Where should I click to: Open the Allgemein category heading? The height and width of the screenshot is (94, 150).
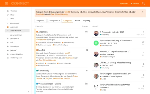tap(43, 32)
